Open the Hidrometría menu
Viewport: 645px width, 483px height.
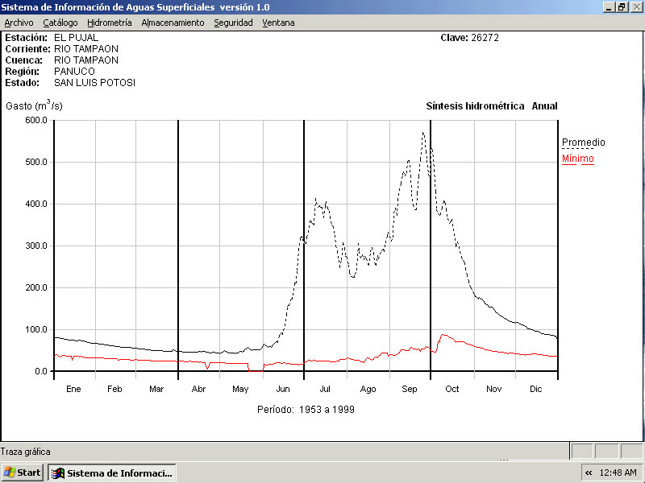click(x=110, y=23)
